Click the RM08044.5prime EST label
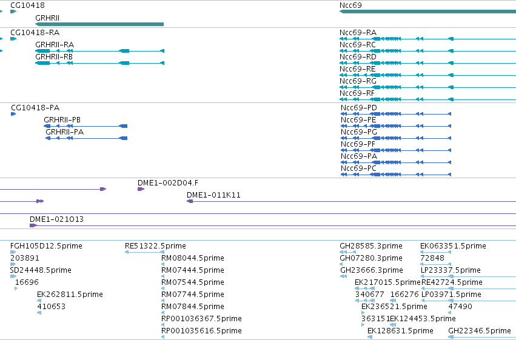Screen dimensions: 516x340 pyautogui.click(x=193, y=258)
